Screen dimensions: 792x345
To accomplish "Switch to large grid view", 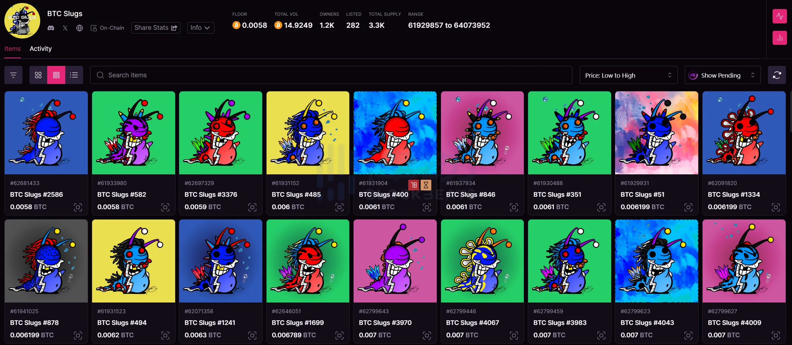I will tap(38, 75).
